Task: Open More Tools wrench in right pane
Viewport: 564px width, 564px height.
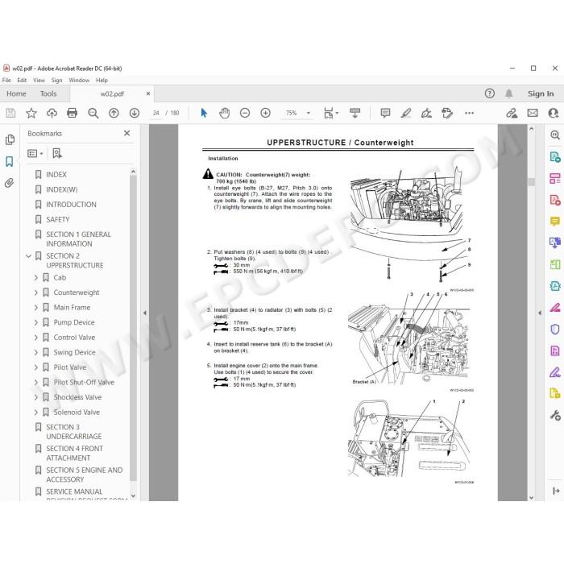Action: point(555,416)
